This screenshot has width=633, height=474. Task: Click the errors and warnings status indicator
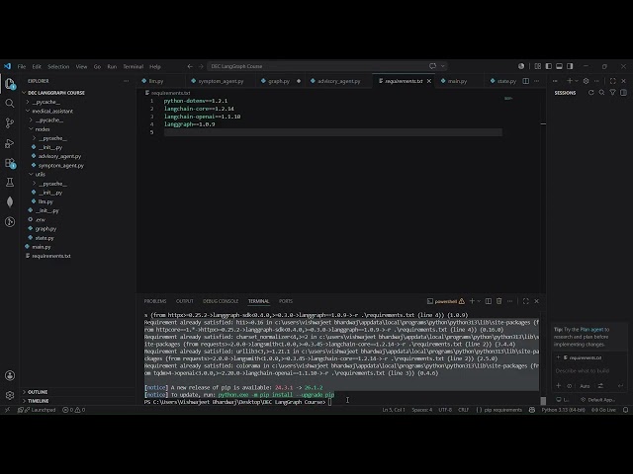coord(74,410)
